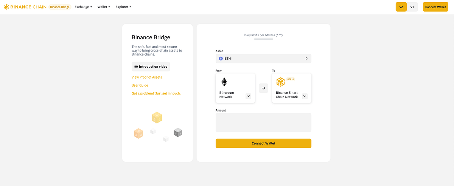Image resolution: width=454 pixels, height=186 pixels.
Task: Click the Ethereum diamond logo in From card
Action: coord(224,82)
